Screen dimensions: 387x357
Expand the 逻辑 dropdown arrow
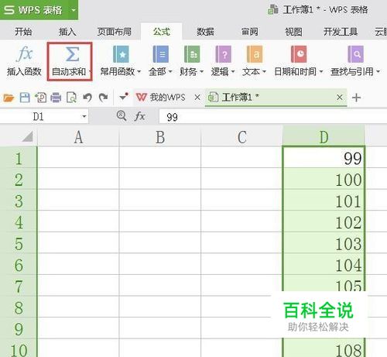233,71
